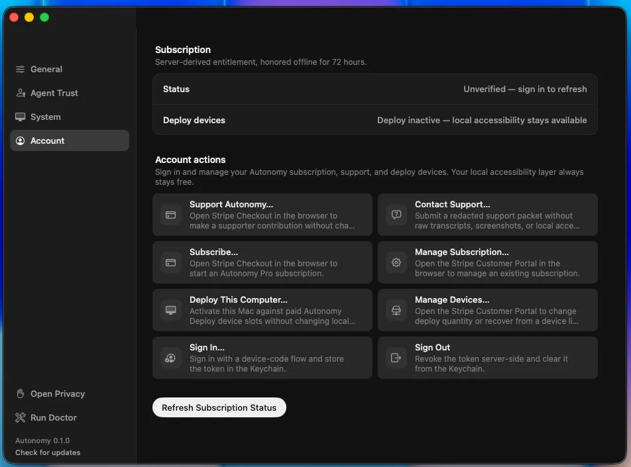Choose the Deploy This Computer... action

262,310
